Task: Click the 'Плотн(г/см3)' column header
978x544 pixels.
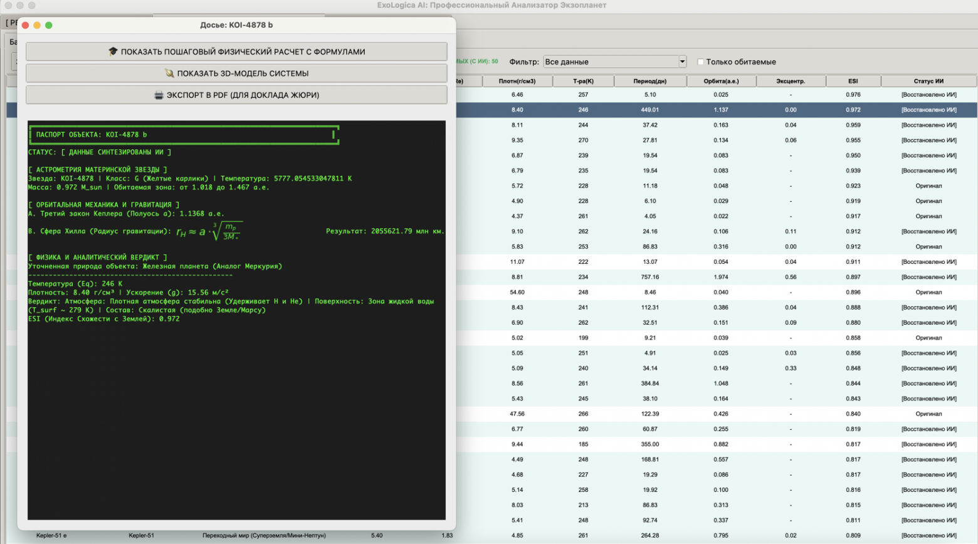Action: coord(517,81)
